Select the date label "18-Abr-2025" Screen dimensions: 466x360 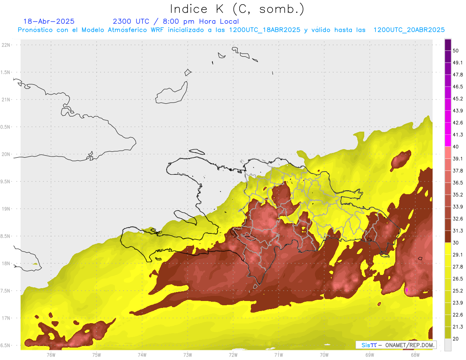pyautogui.click(x=49, y=21)
